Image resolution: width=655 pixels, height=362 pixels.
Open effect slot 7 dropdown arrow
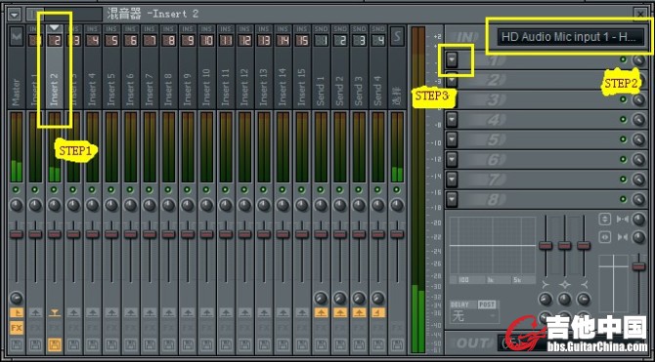452,180
